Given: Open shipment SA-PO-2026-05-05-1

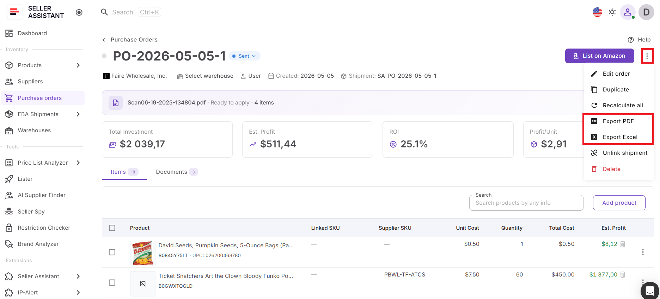Looking at the screenshot, I should [x=407, y=76].
